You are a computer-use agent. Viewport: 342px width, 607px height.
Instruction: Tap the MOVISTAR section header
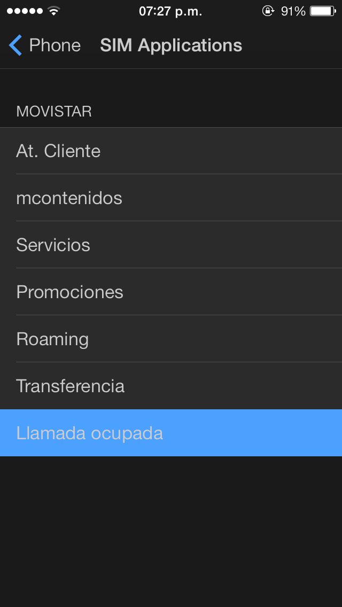[54, 111]
